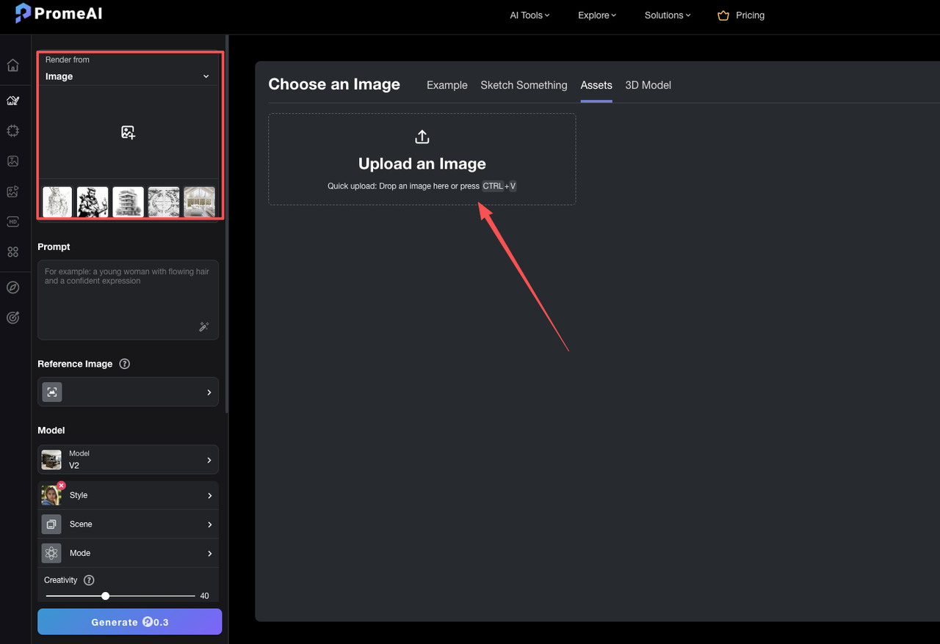Click the Creativity help question mark icon

tap(89, 580)
